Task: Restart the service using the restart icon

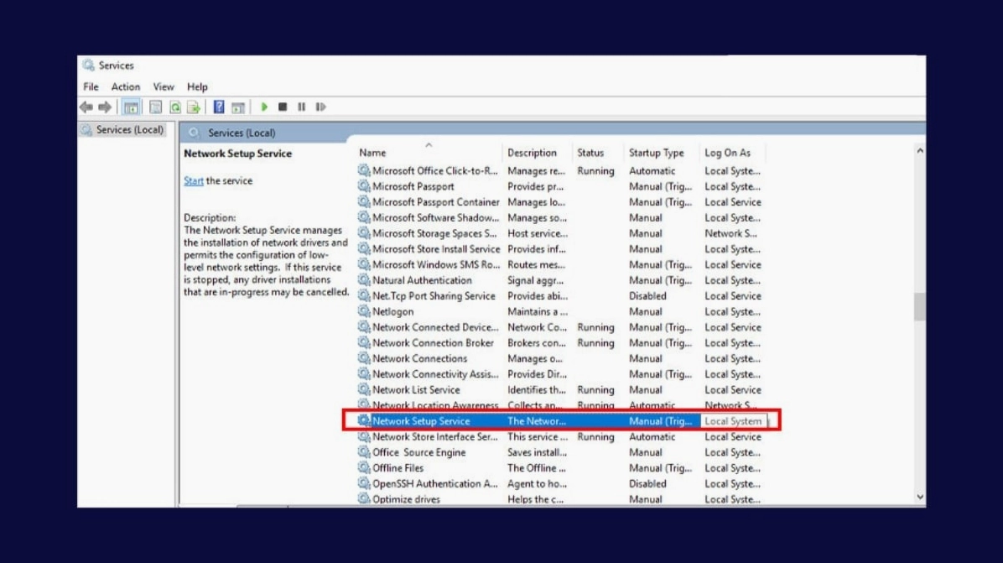Action: pos(319,107)
